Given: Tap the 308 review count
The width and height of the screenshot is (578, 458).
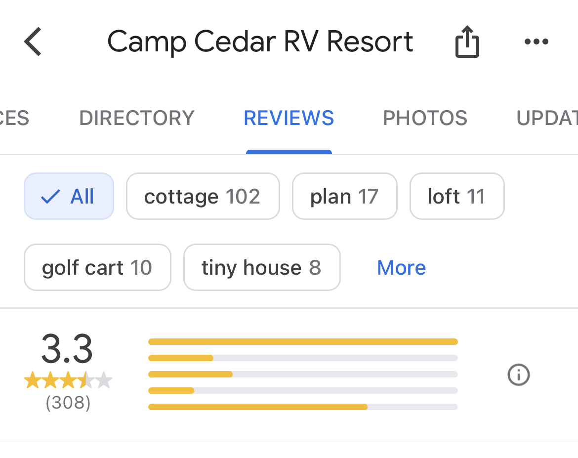Looking at the screenshot, I should pos(68,402).
